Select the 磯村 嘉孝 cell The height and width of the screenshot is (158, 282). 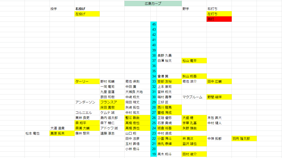(169, 97)
